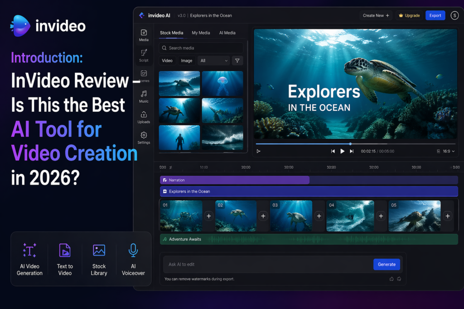Image resolution: width=464 pixels, height=309 pixels.
Task: Open the user avatar S icon
Action: click(x=454, y=15)
